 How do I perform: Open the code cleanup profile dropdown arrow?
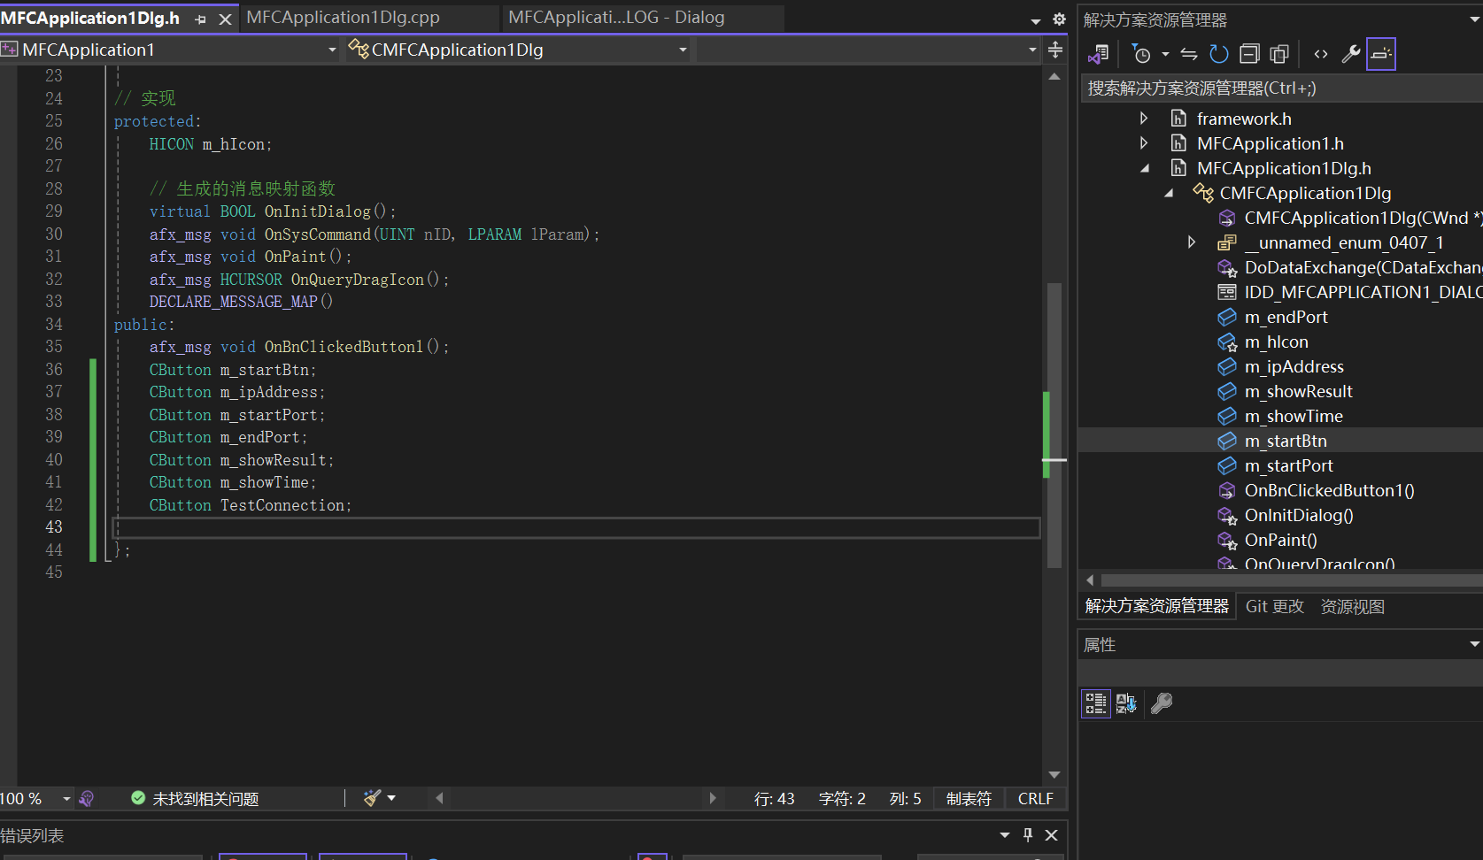click(x=391, y=798)
